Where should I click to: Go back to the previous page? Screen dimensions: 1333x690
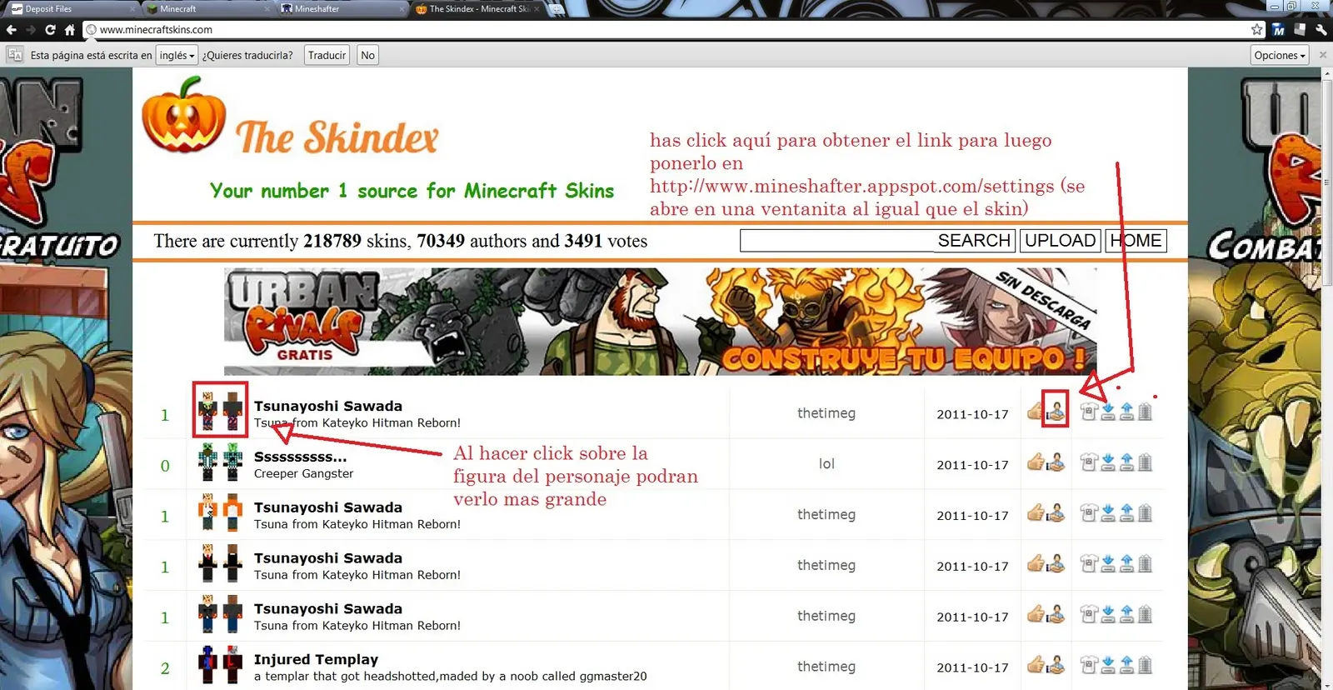12,29
